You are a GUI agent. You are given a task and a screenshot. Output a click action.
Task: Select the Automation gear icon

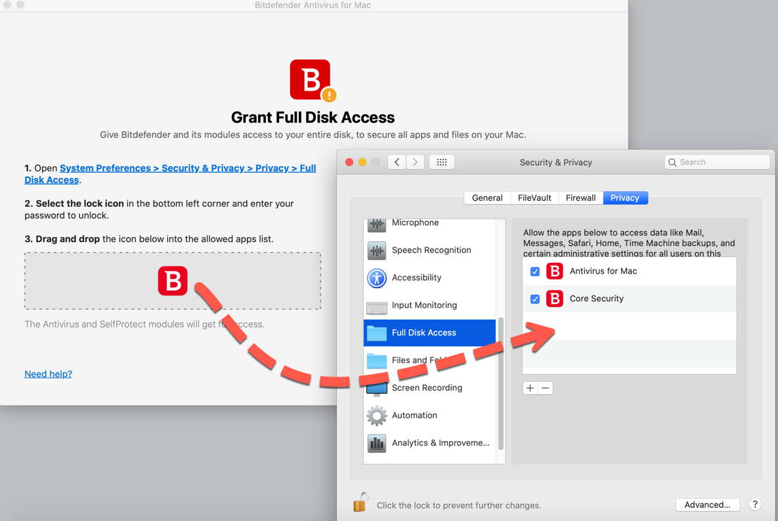[376, 415]
